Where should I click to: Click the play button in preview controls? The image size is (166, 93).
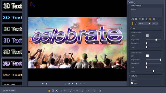click(77, 84)
